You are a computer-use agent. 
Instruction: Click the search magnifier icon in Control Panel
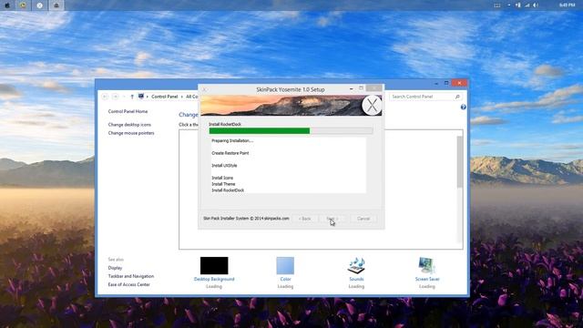pyautogui.click(x=457, y=97)
